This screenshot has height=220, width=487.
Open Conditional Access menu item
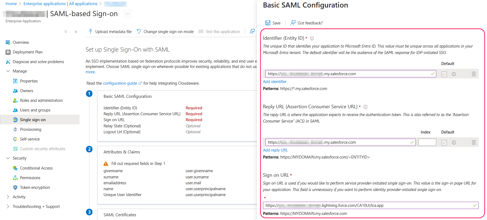pos(36,168)
